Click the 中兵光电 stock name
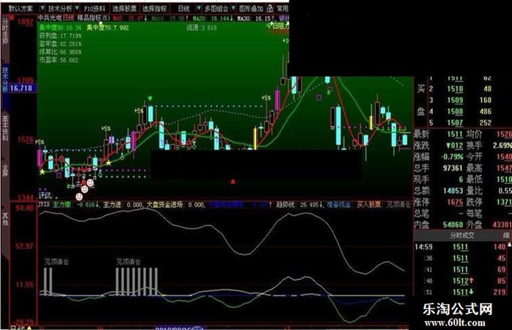This screenshot has height=330, width=512. coord(50,18)
